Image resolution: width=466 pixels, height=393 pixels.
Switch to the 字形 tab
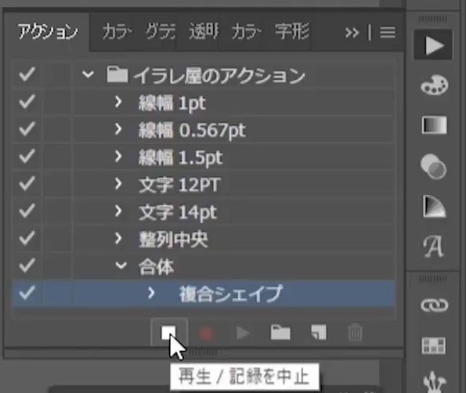291,31
